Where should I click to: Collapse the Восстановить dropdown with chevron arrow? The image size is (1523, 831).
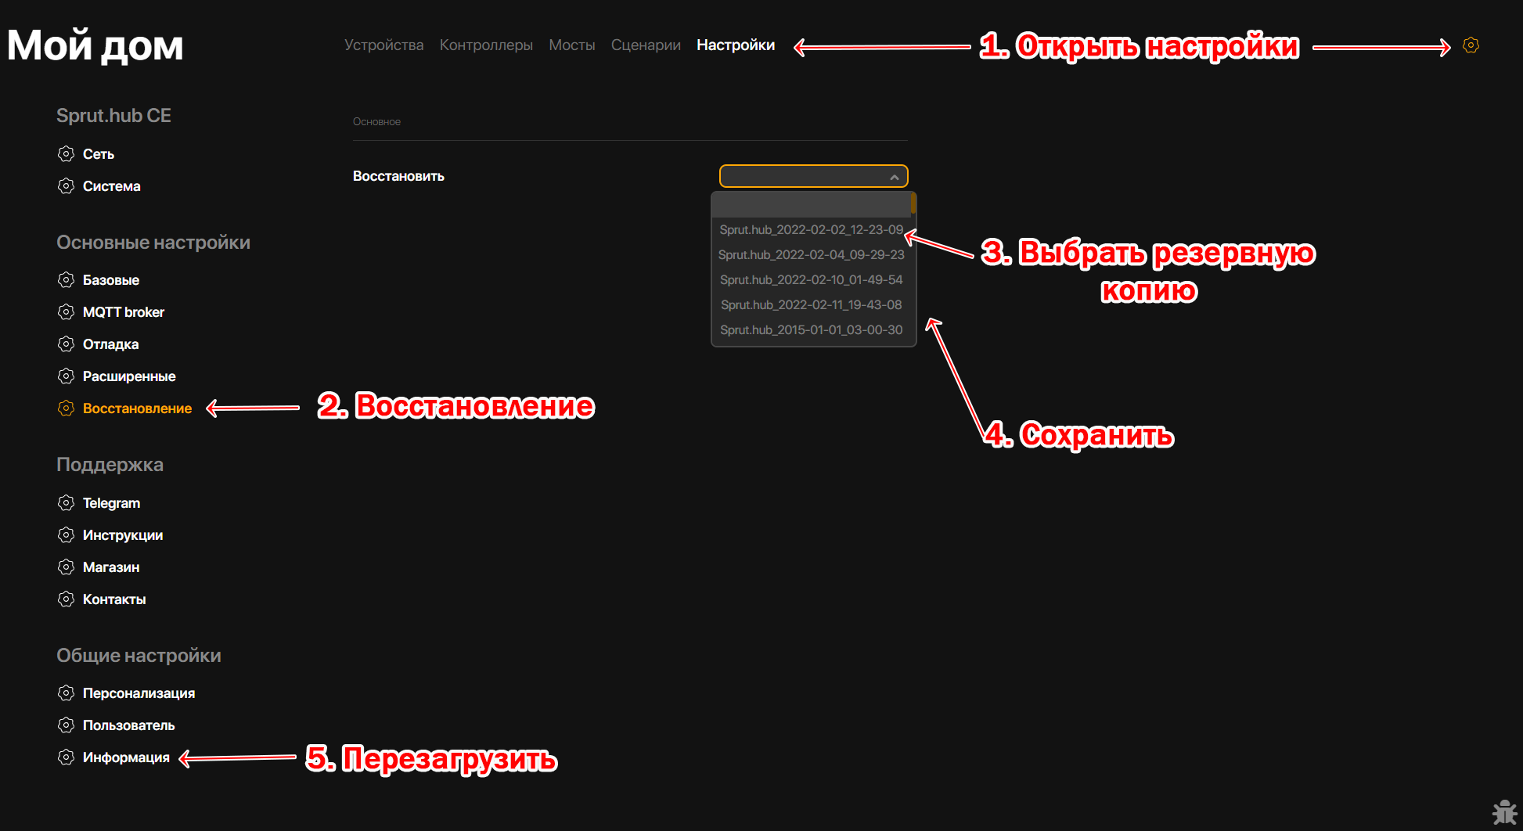point(894,177)
